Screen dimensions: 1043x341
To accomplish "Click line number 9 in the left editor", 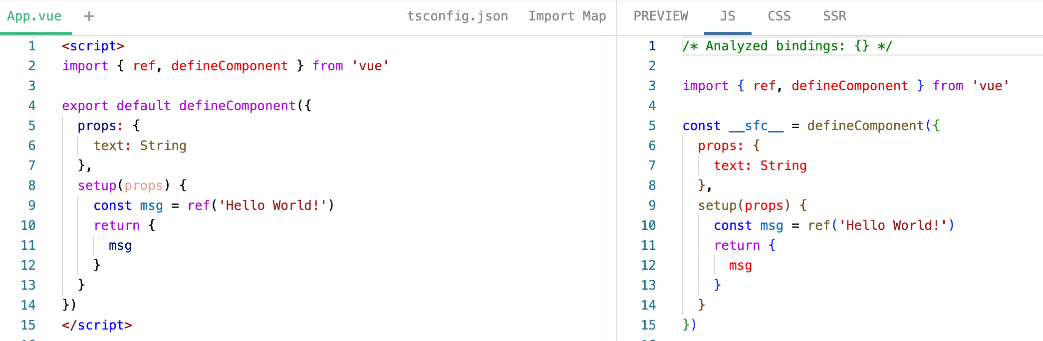I will [31, 205].
